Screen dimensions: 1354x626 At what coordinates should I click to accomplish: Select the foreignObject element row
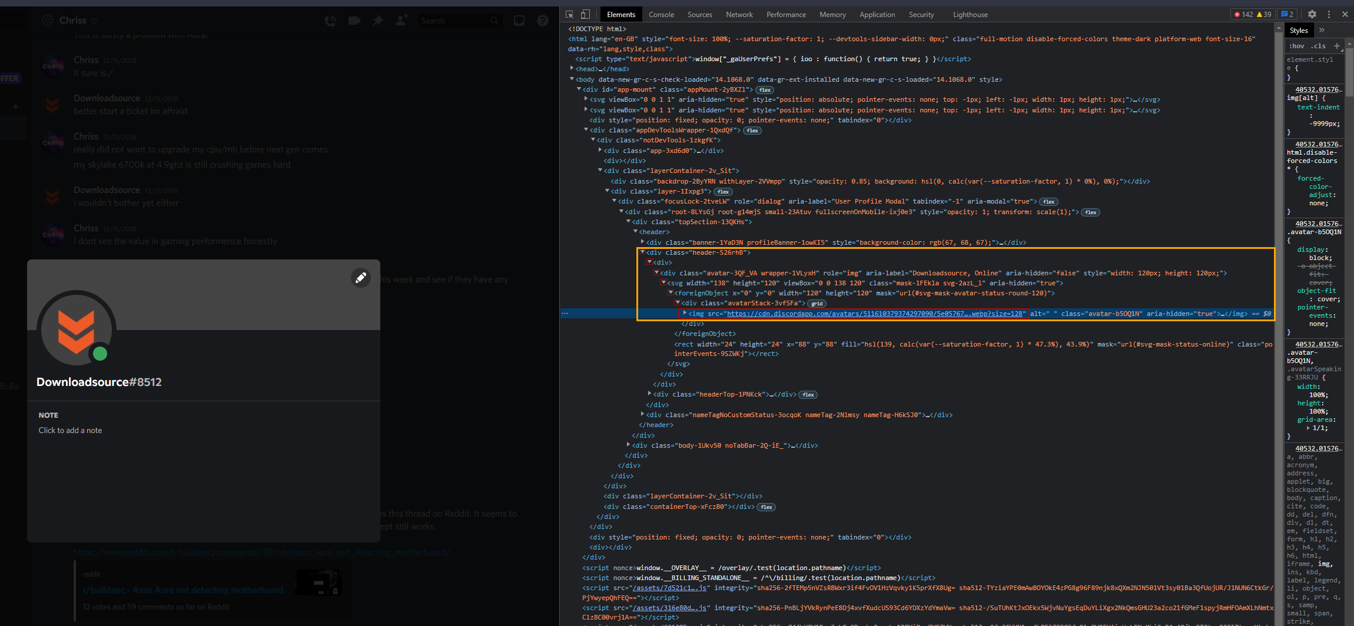pos(864,293)
